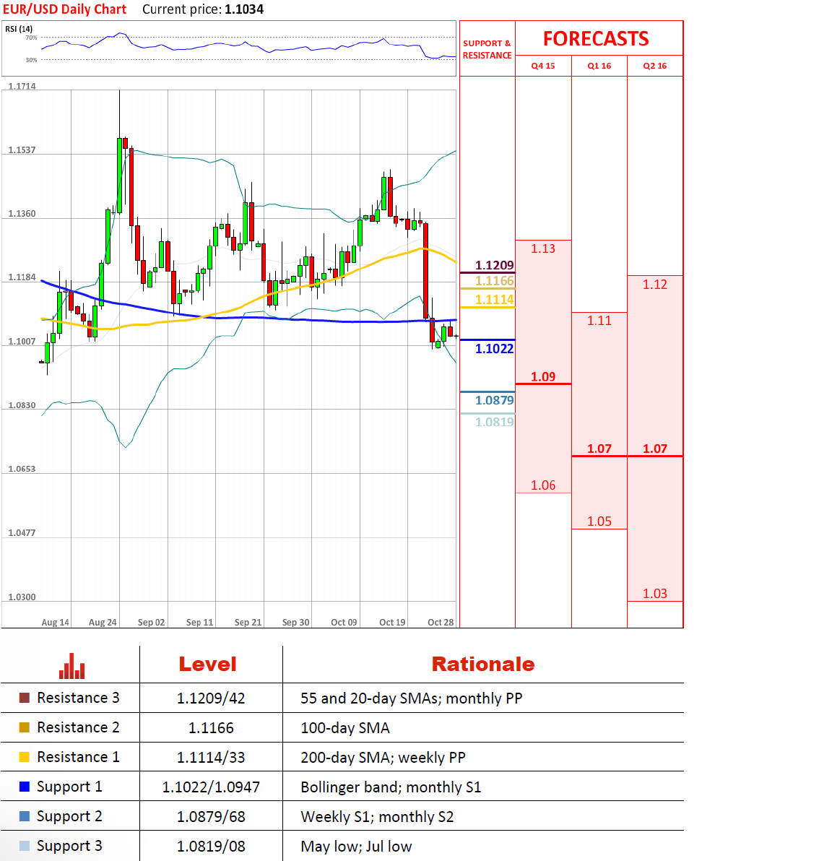Image resolution: width=832 pixels, height=861 pixels.
Task: Click the 1.0879 support level label
Action: (494, 400)
